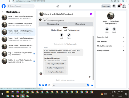Open $750 listing link in chat header
Image resolution: width=129 pixels, height=98 pixels.
click(x=53, y=21)
